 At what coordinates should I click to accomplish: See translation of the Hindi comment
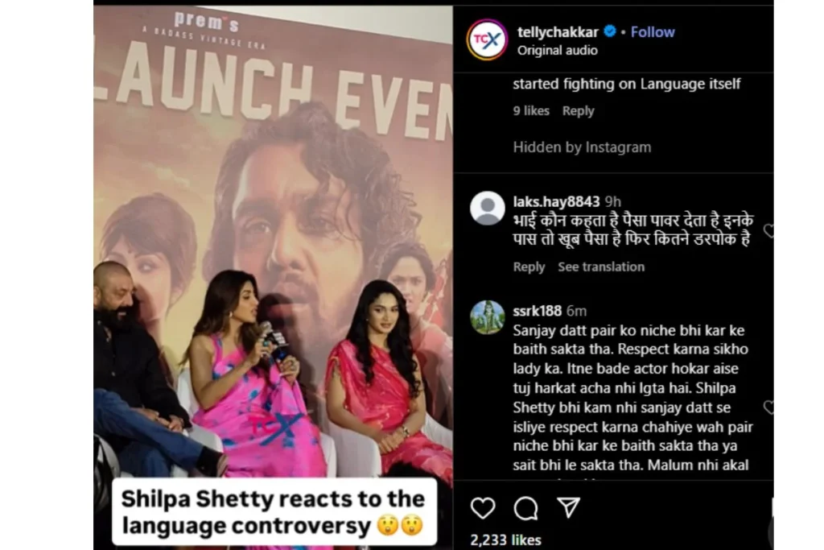tap(601, 267)
